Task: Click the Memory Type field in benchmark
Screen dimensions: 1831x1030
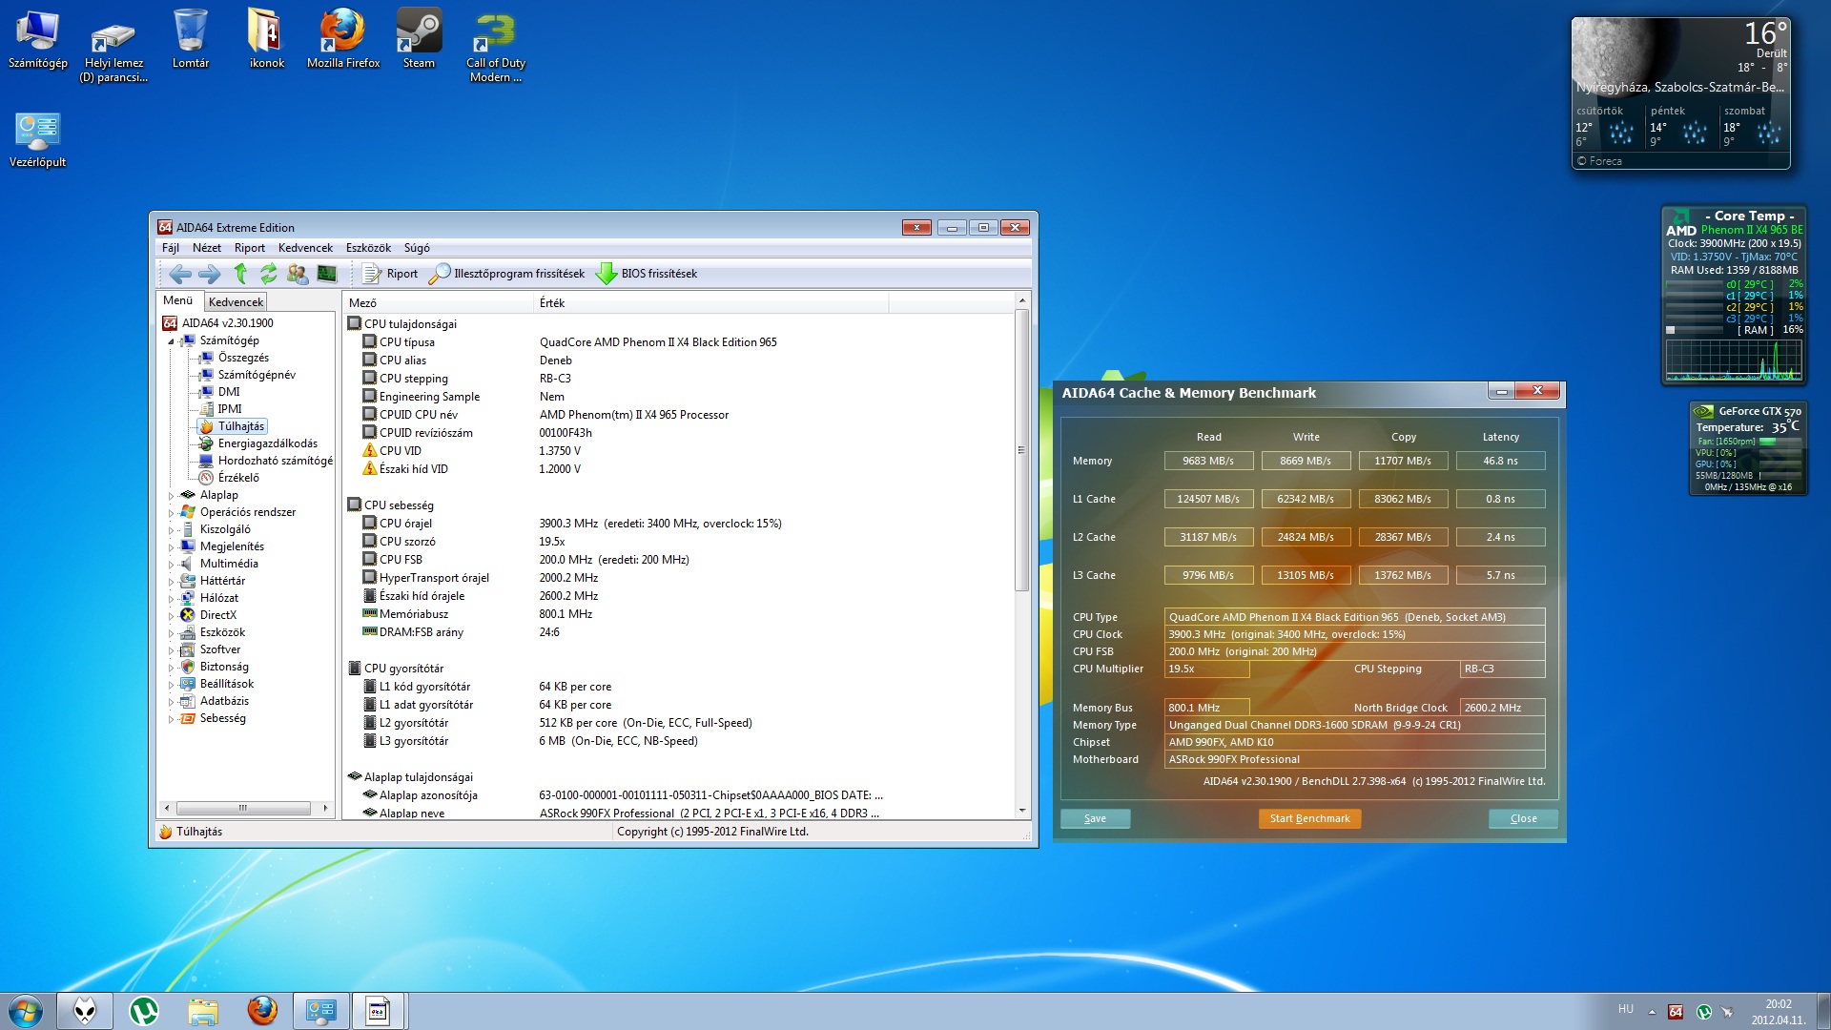Action: tap(1354, 725)
